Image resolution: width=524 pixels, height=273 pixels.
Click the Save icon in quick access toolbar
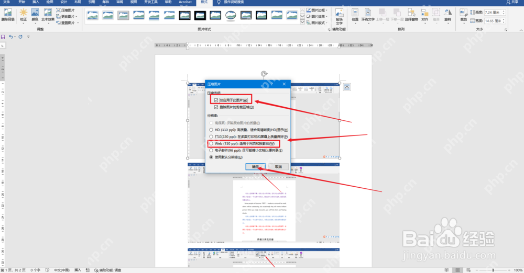(x=3, y=37)
